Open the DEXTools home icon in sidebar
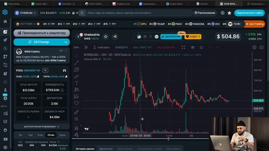Screen dimensions: 269x151 click(x=5, y=21)
